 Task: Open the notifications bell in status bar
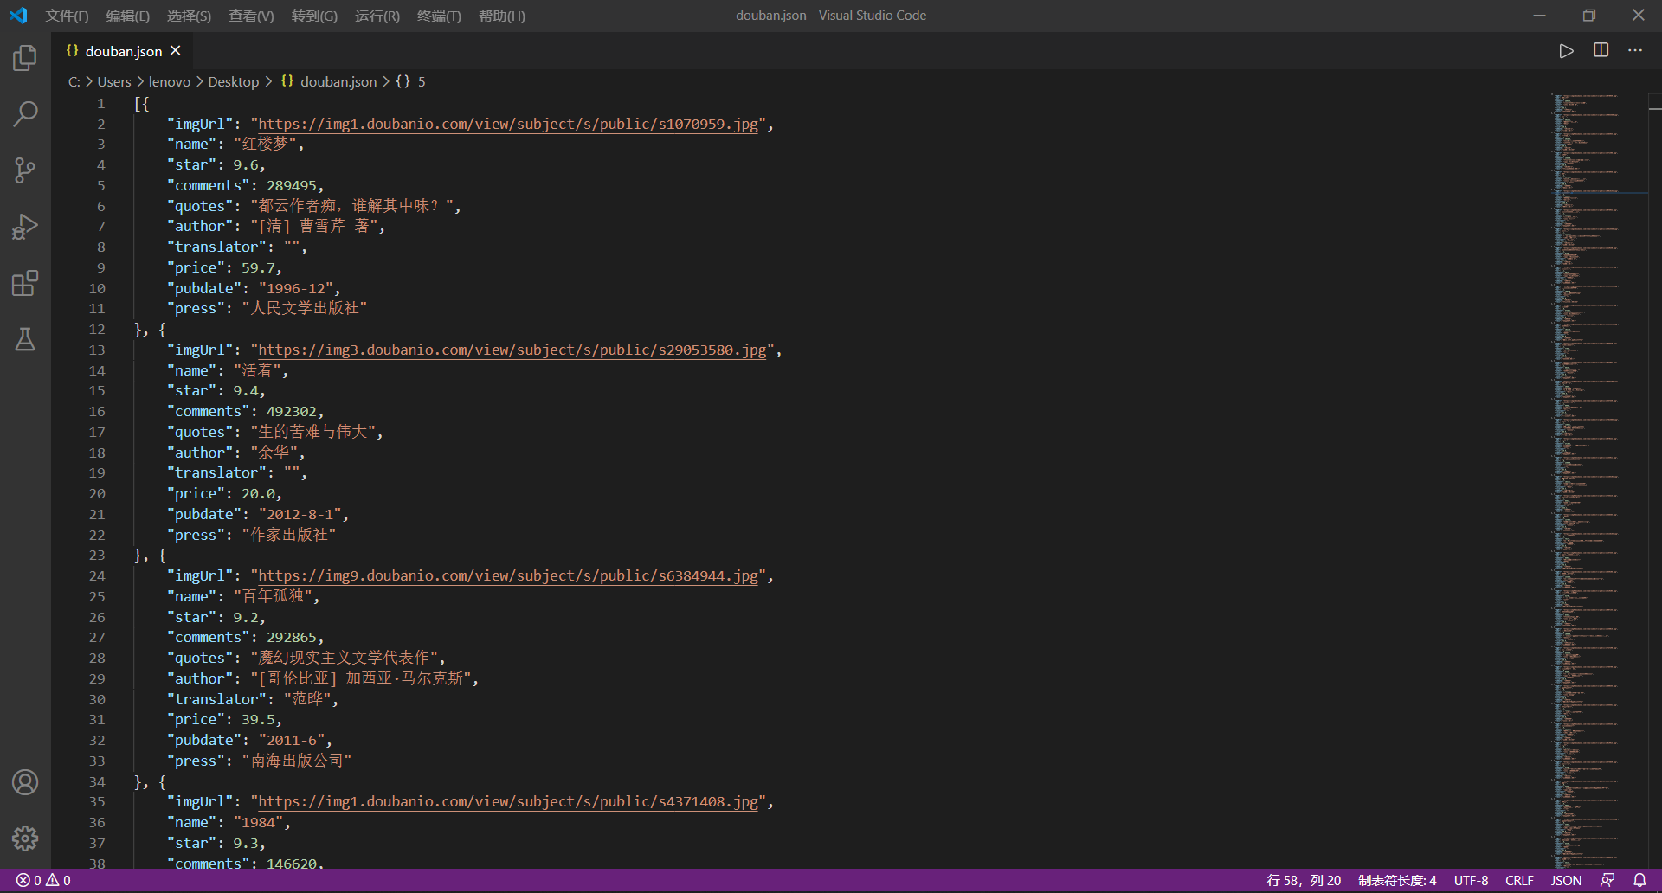[x=1639, y=880]
